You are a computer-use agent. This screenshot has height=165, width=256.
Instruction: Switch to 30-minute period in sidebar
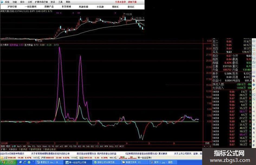point(254,116)
